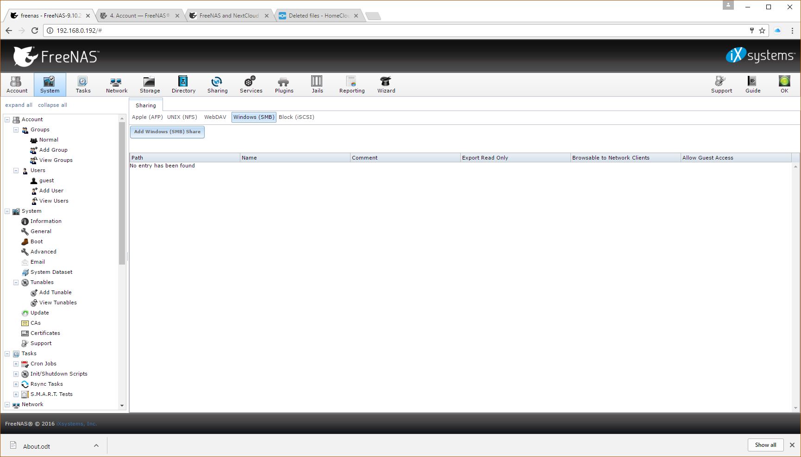The height and width of the screenshot is (457, 801).
Task: Sort table by the Path column header
Action: tap(185, 158)
